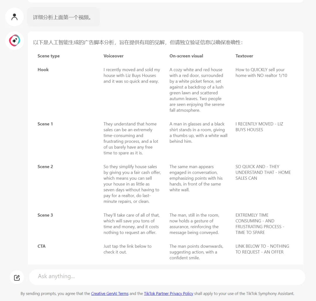Screen dimensions: 316x301
Task: Select the Scene 2 row label
Action: coord(45,167)
